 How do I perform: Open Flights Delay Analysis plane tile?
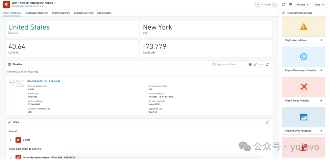tap(303, 87)
